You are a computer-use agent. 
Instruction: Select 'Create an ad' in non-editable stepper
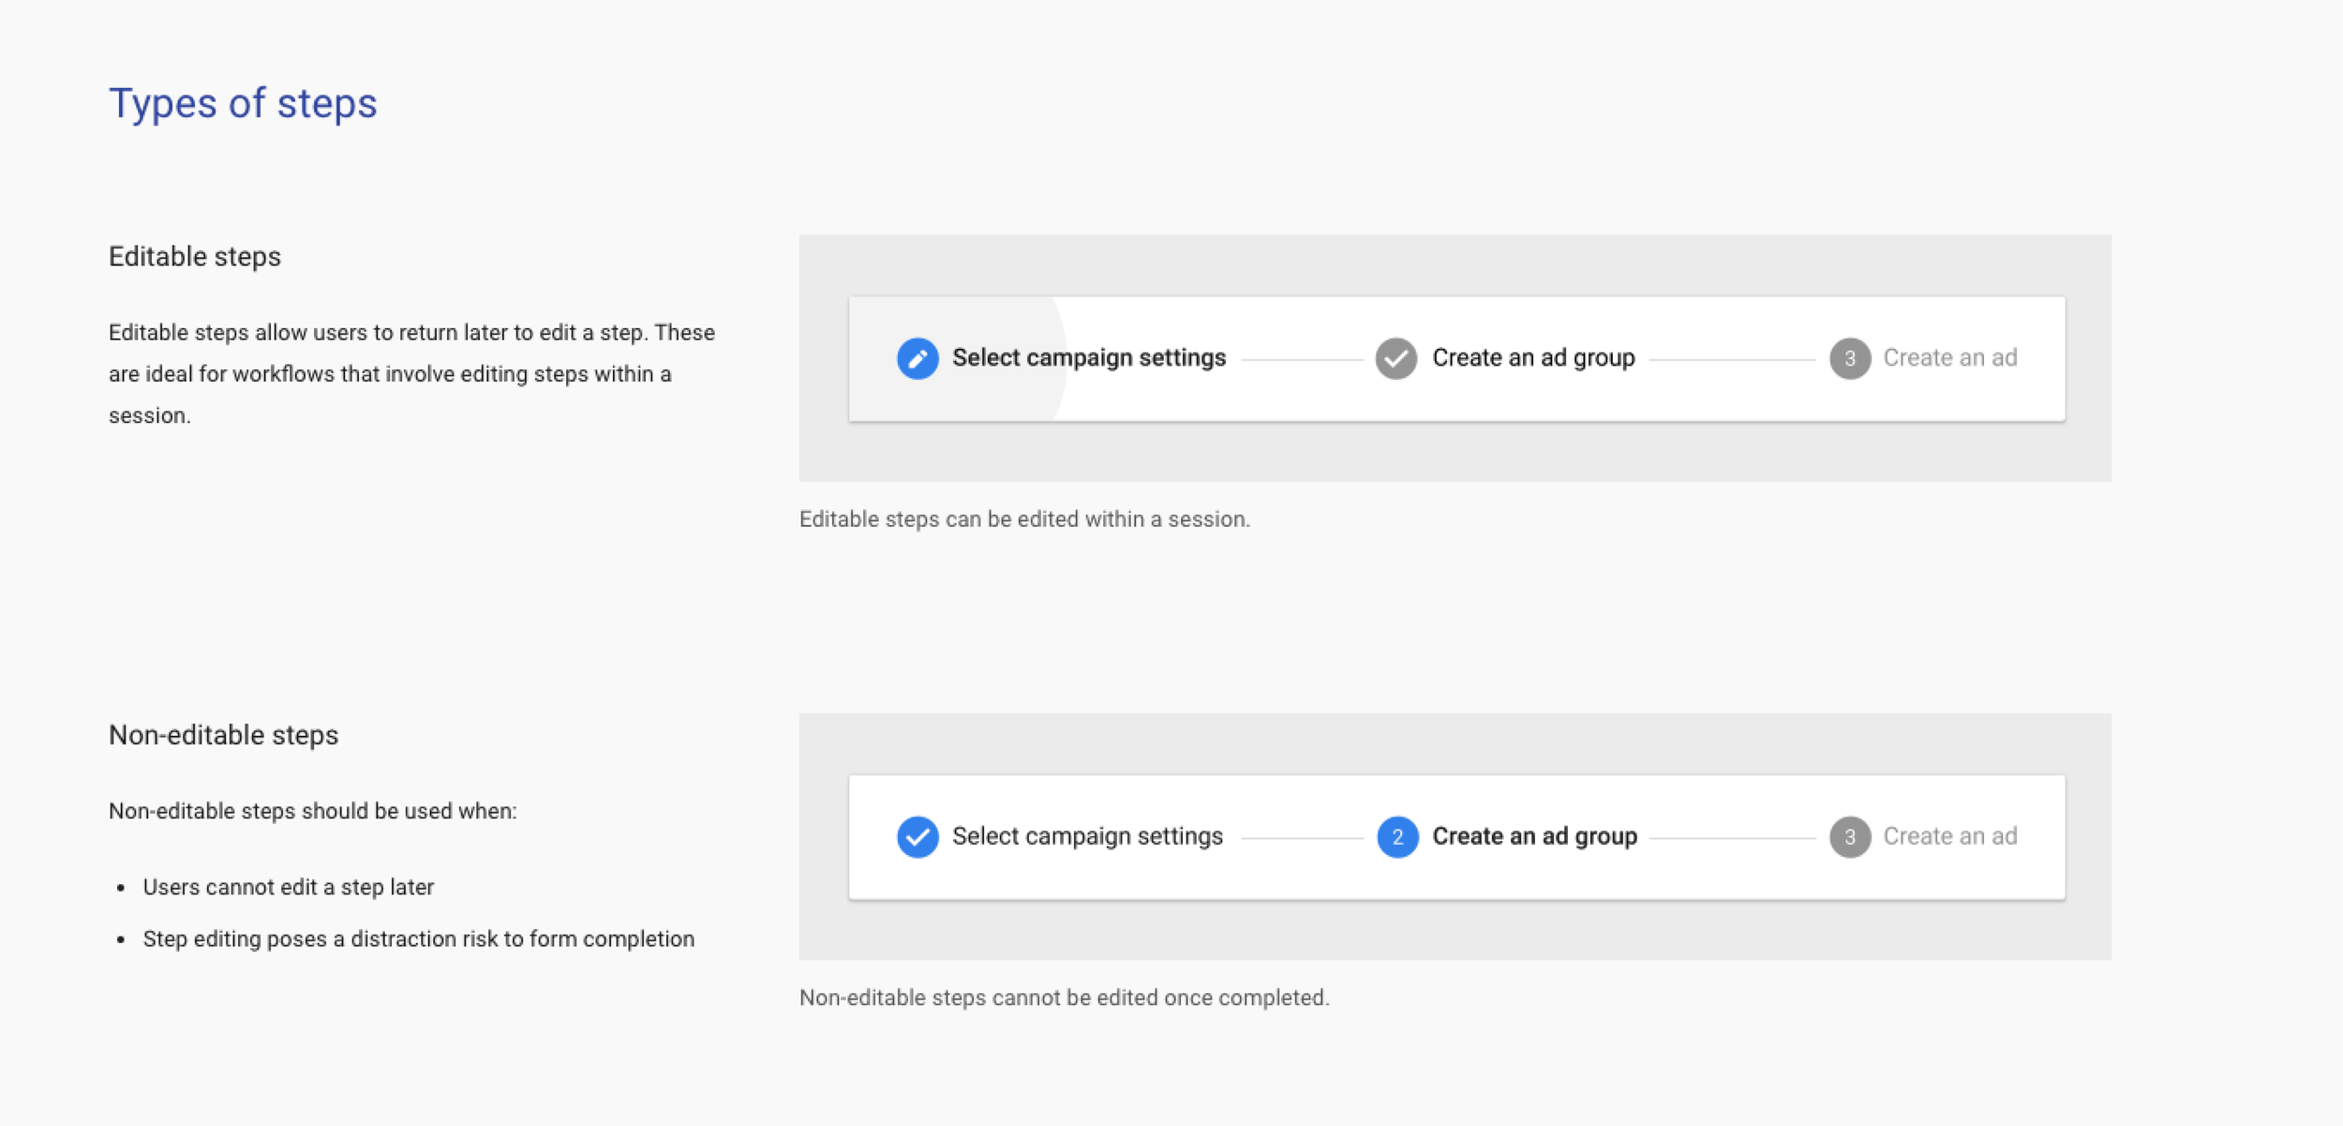point(1949,836)
